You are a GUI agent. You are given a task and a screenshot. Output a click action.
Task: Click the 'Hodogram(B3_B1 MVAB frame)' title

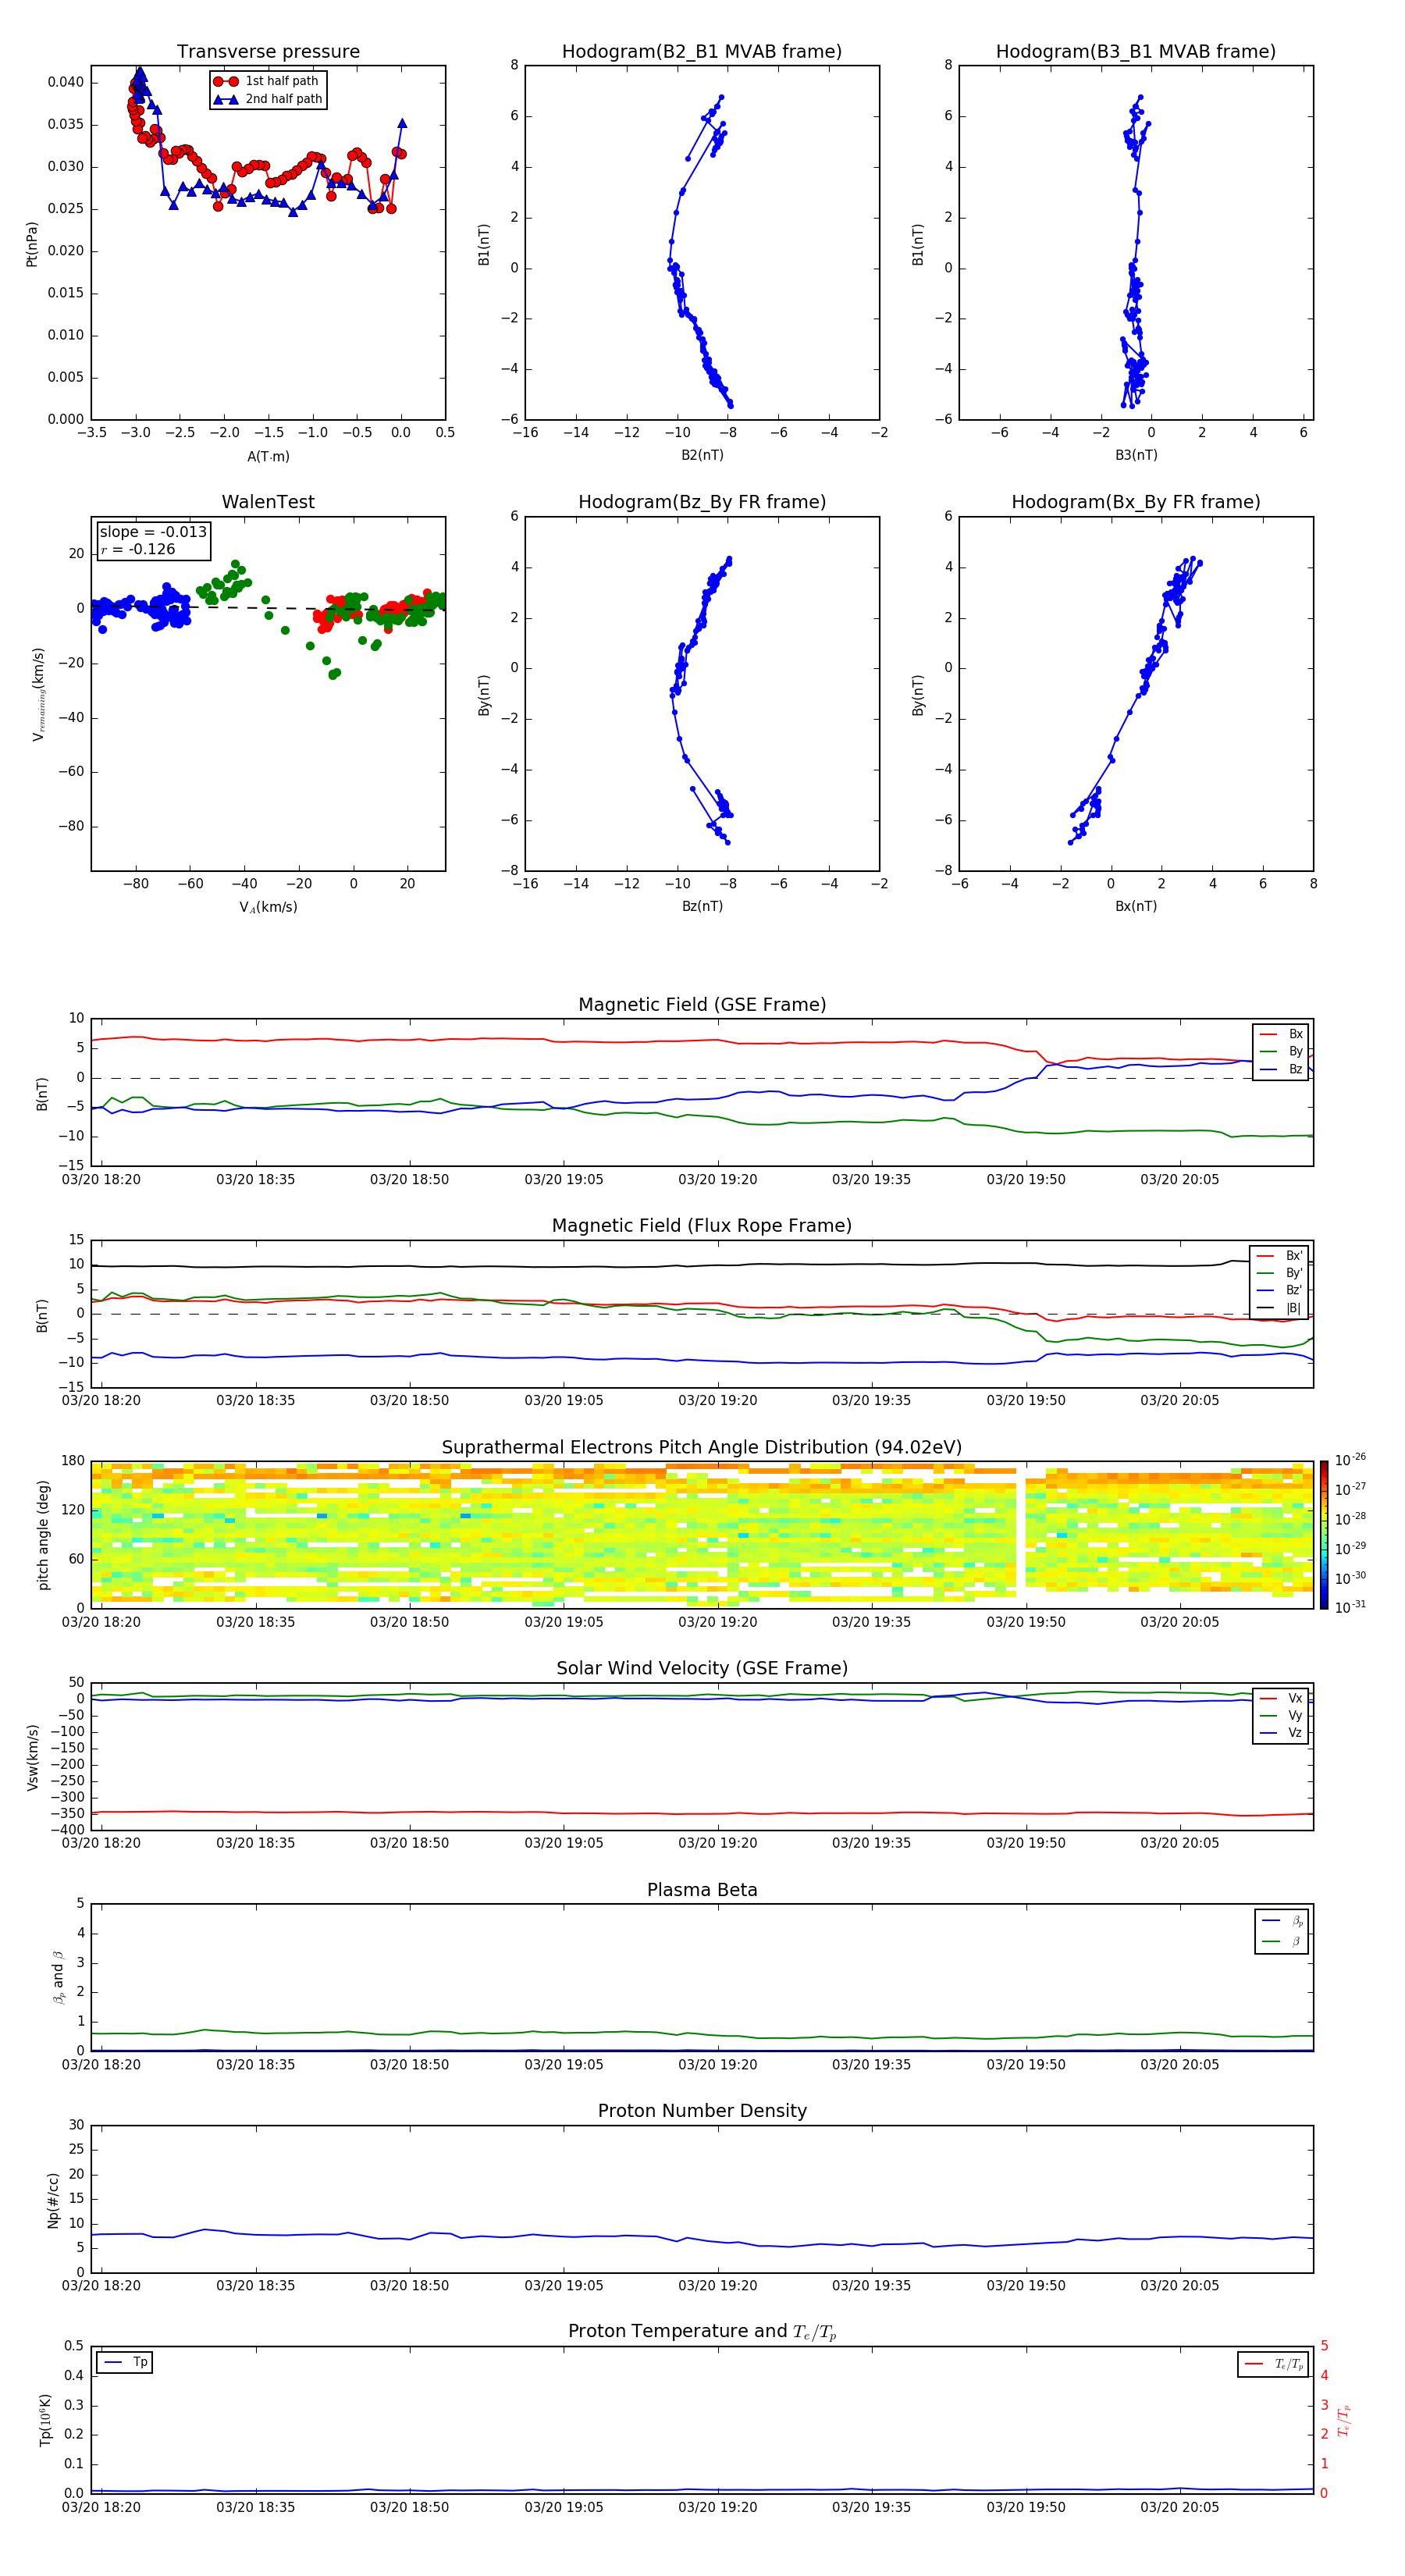tap(1136, 52)
